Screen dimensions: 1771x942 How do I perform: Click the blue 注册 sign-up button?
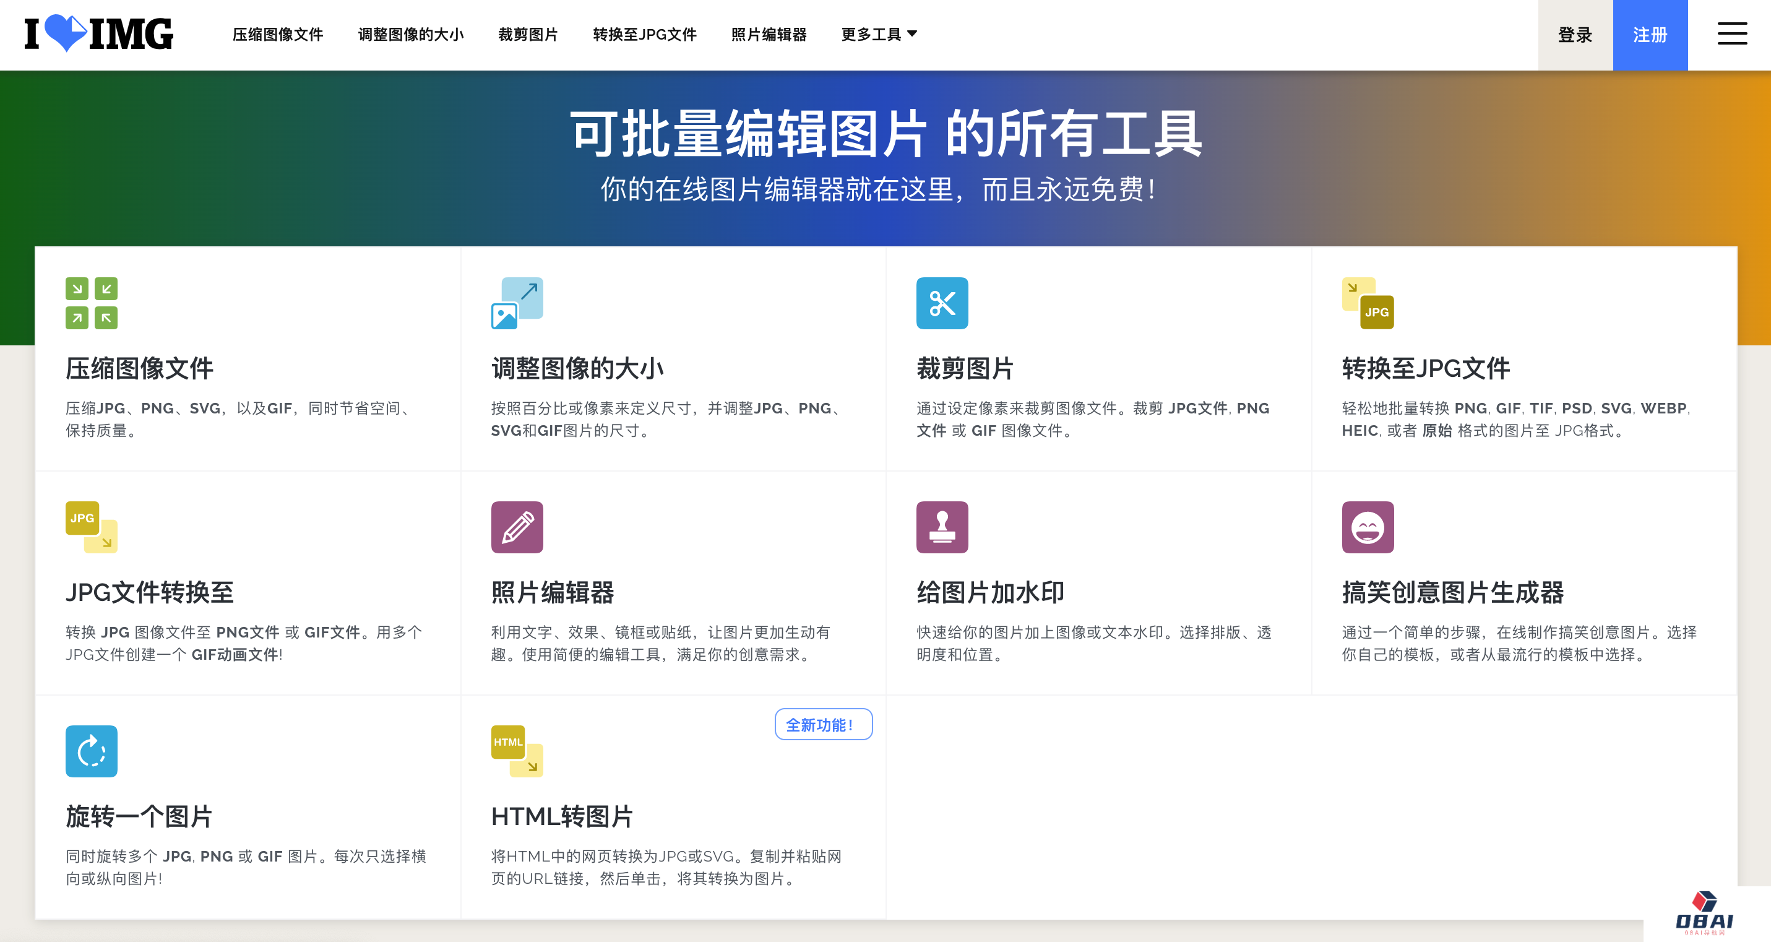coord(1649,35)
